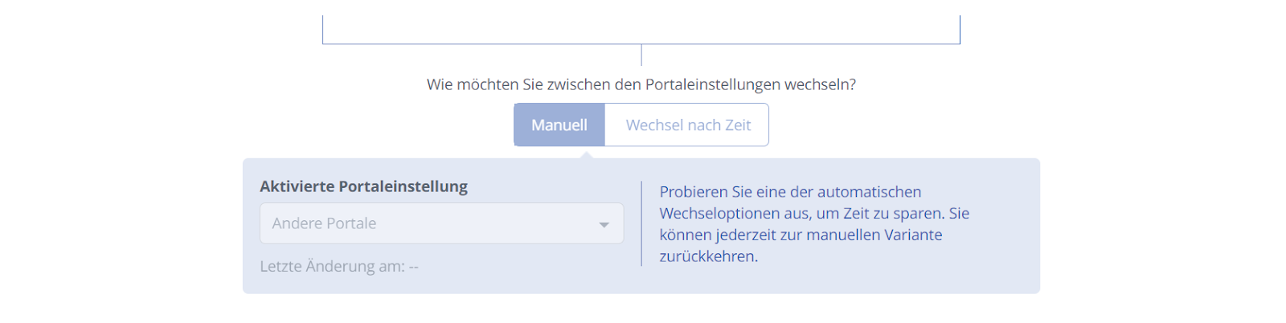Click the words Zeit zu sparen
This screenshot has width=1286, height=323.
pos(893,214)
